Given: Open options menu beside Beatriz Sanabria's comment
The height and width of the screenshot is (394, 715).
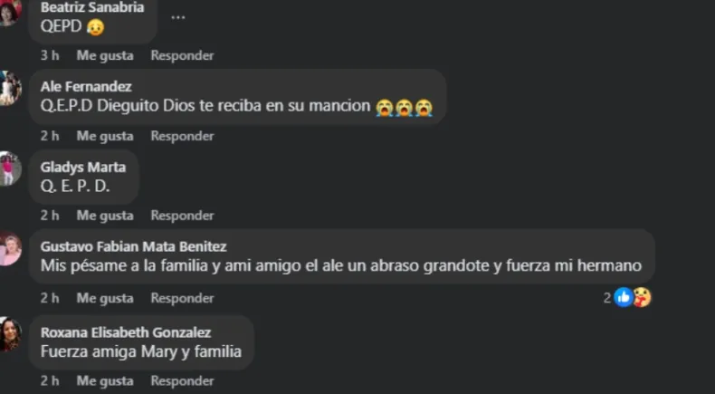Looking at the screenshot, I should pos(177,18).
